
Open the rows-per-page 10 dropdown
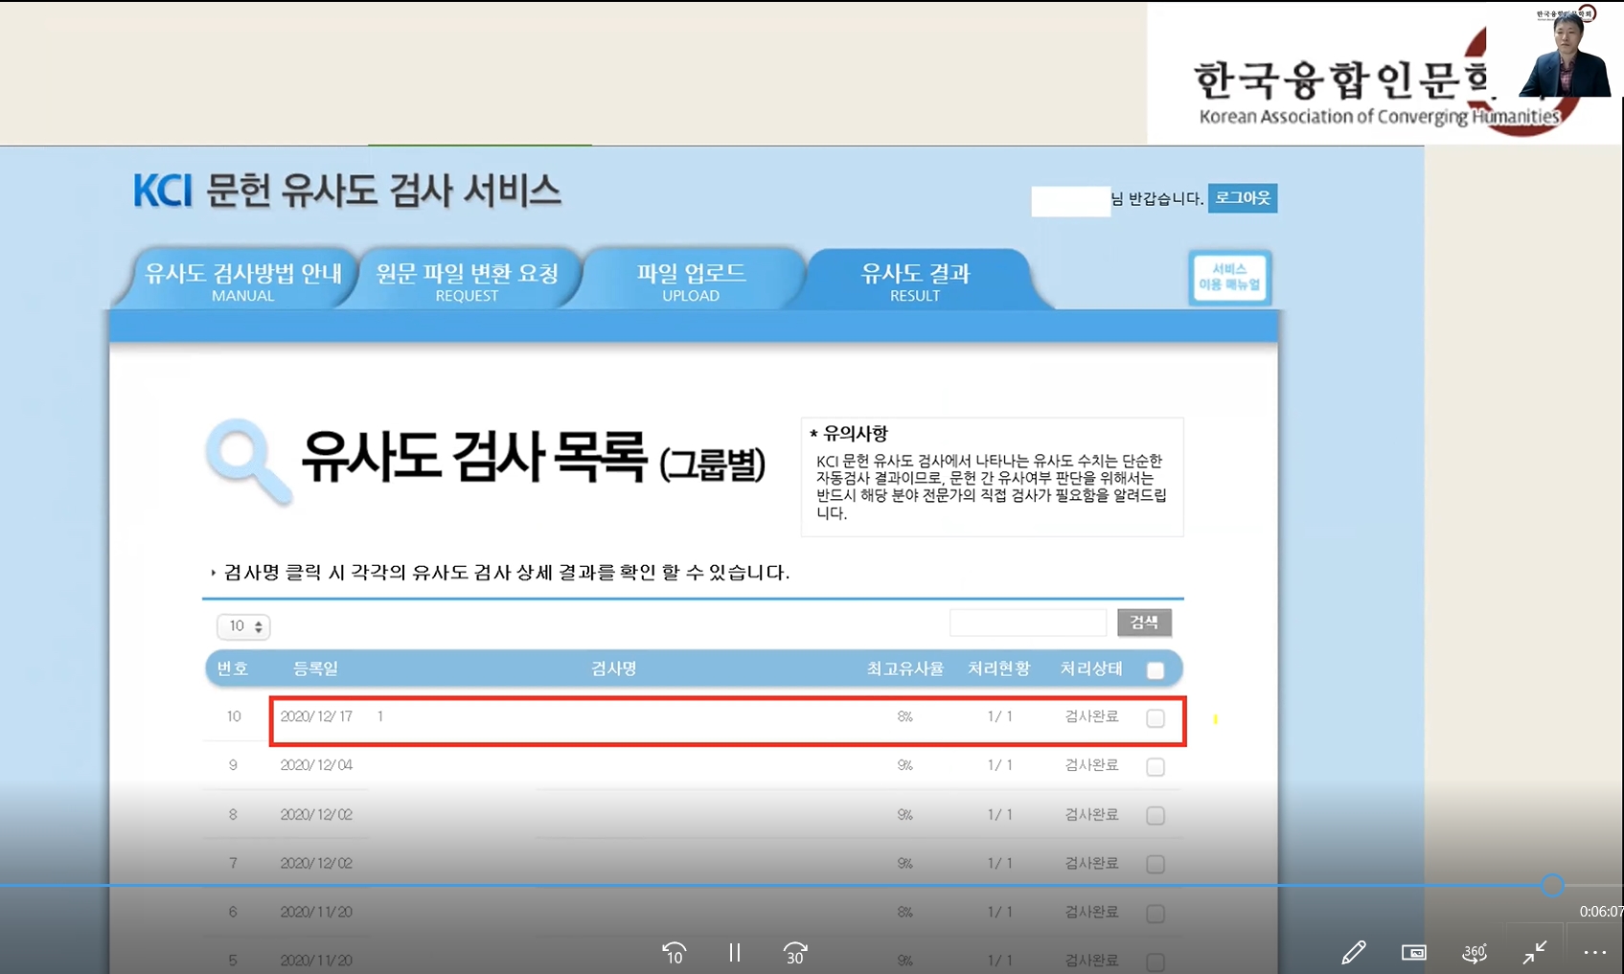click(x=243, y=626)
